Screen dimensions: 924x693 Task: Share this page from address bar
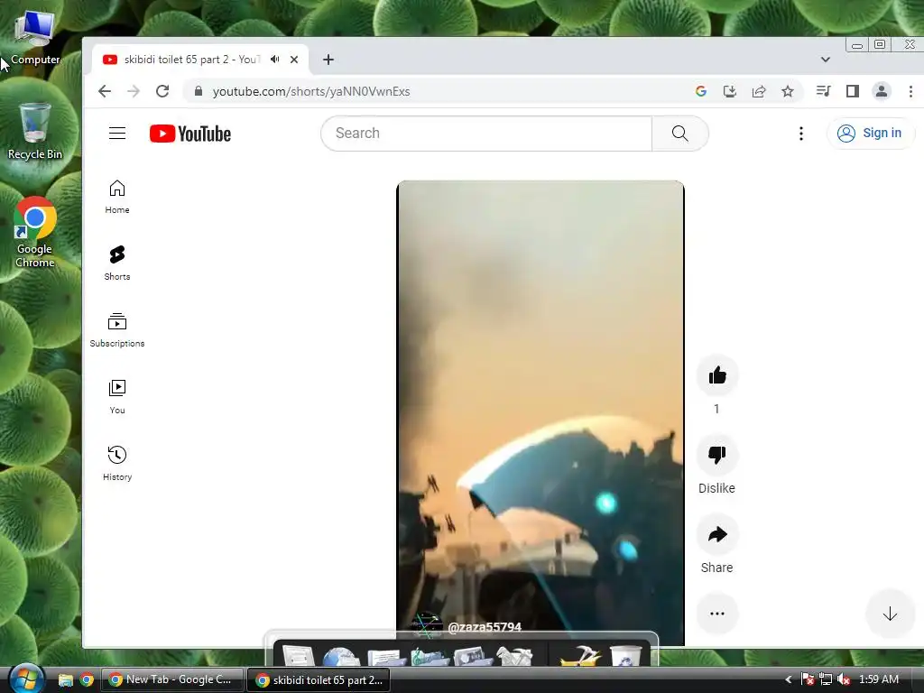pyautogui.click(x=758, y=91)
